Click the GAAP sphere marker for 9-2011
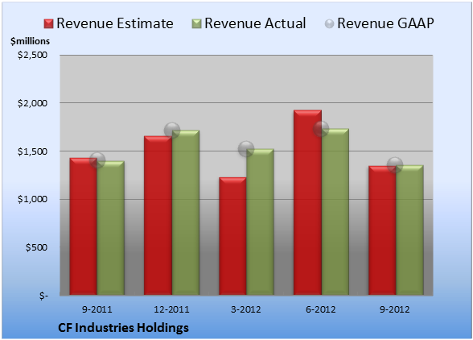 coord(97,160)
